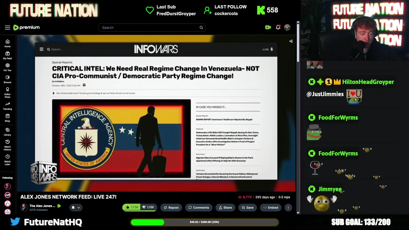The width and height of the screenshot is (409, 230).
Task: Open My Feed in sidebar
Action: (7, 55)
